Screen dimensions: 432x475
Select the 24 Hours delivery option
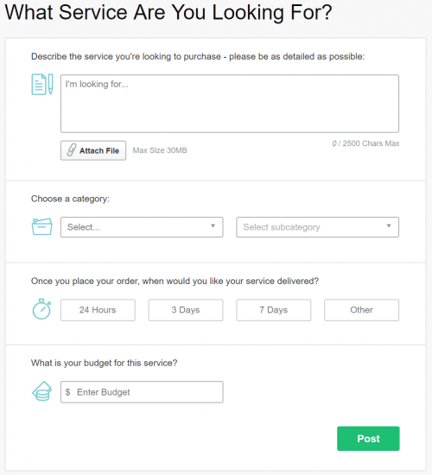coord(98,310)
